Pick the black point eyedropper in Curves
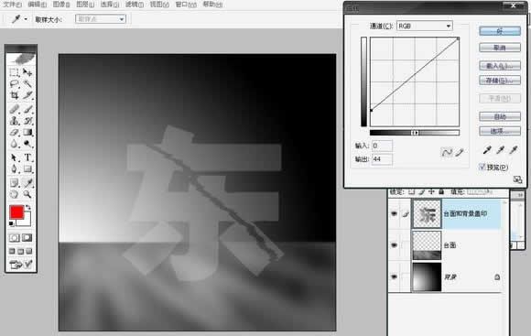Image resolution: width=531 pixels, height=336 pixels. click(487, 150)
